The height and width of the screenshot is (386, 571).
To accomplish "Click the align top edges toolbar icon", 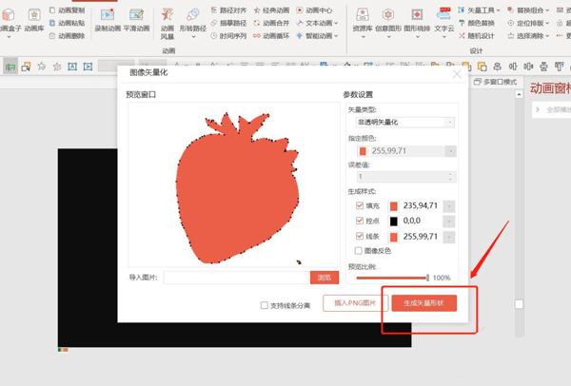I will 560,67.
